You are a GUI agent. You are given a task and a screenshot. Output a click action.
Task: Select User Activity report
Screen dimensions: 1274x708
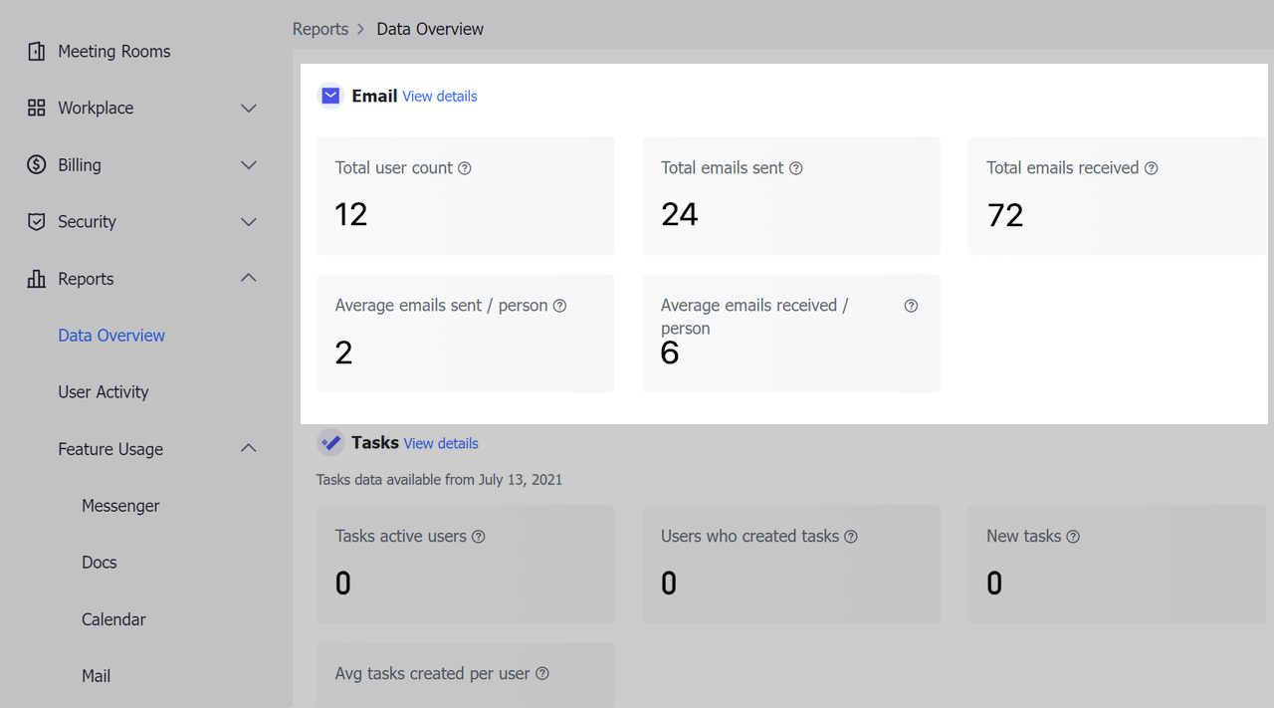click(x=103, y=392)
